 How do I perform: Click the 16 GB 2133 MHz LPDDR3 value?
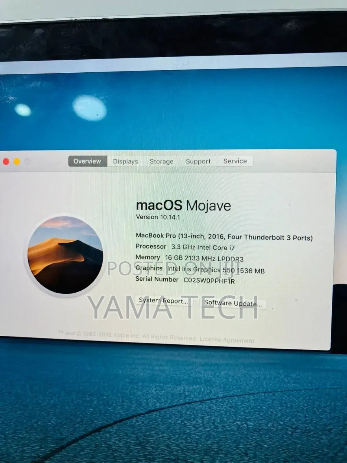coord(204,258)
